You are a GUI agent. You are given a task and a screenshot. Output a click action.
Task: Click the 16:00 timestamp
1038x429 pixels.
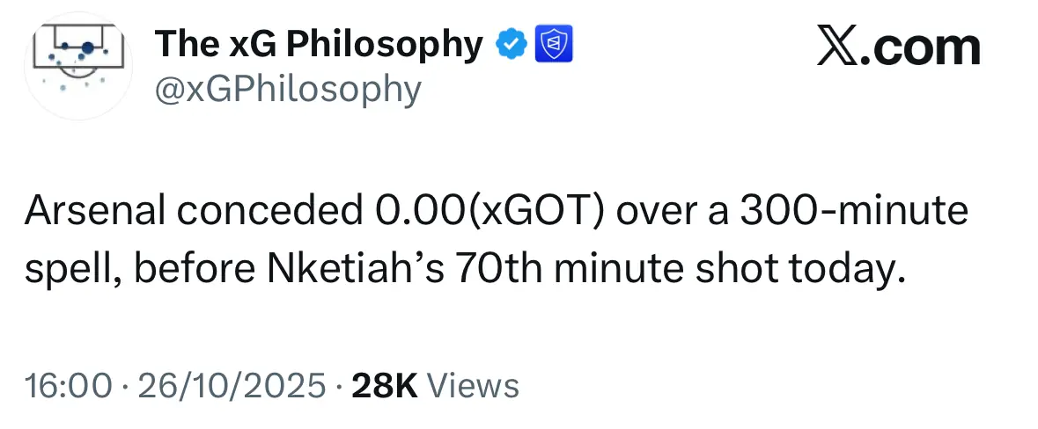pos(69,385)
